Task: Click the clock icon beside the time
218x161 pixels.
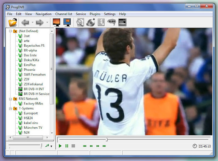Action: 194,146
